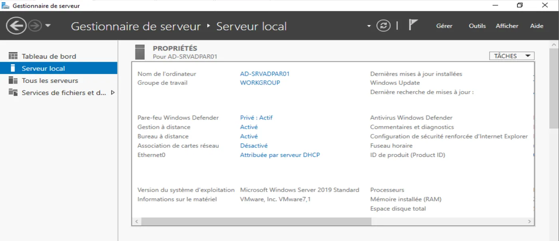This screenshot has width=559, height=241.
Task: Click Activé link for Gestion à distance
Action: point(249,127)
